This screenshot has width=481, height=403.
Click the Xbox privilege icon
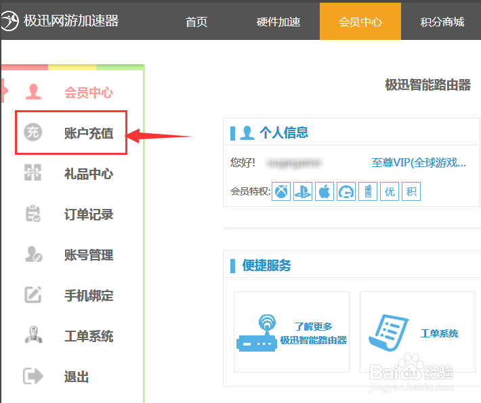coord(281,192)
